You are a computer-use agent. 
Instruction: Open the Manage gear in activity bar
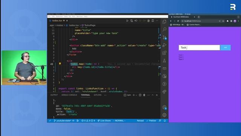tap(164, 115)
